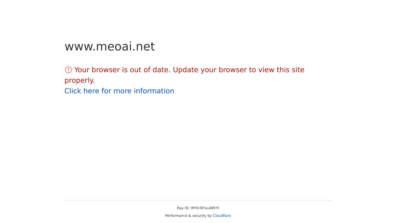Click the red exclamation warning icon
Viewport: 396px width, 223px height.
tap(68, 70)
